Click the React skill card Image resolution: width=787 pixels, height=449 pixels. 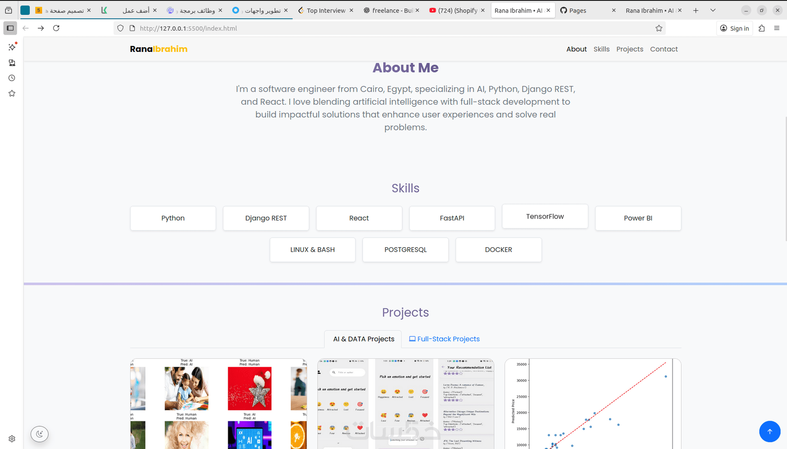pos(359,218)
